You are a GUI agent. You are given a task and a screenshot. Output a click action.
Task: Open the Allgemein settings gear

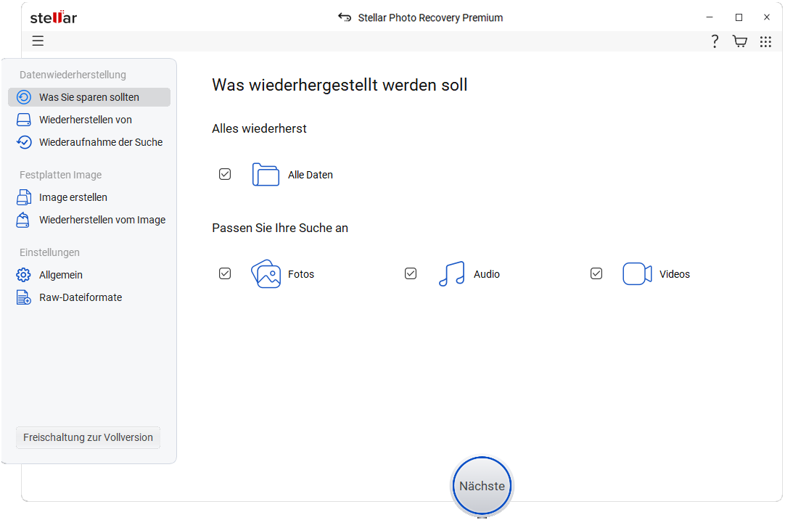[22, 275]
